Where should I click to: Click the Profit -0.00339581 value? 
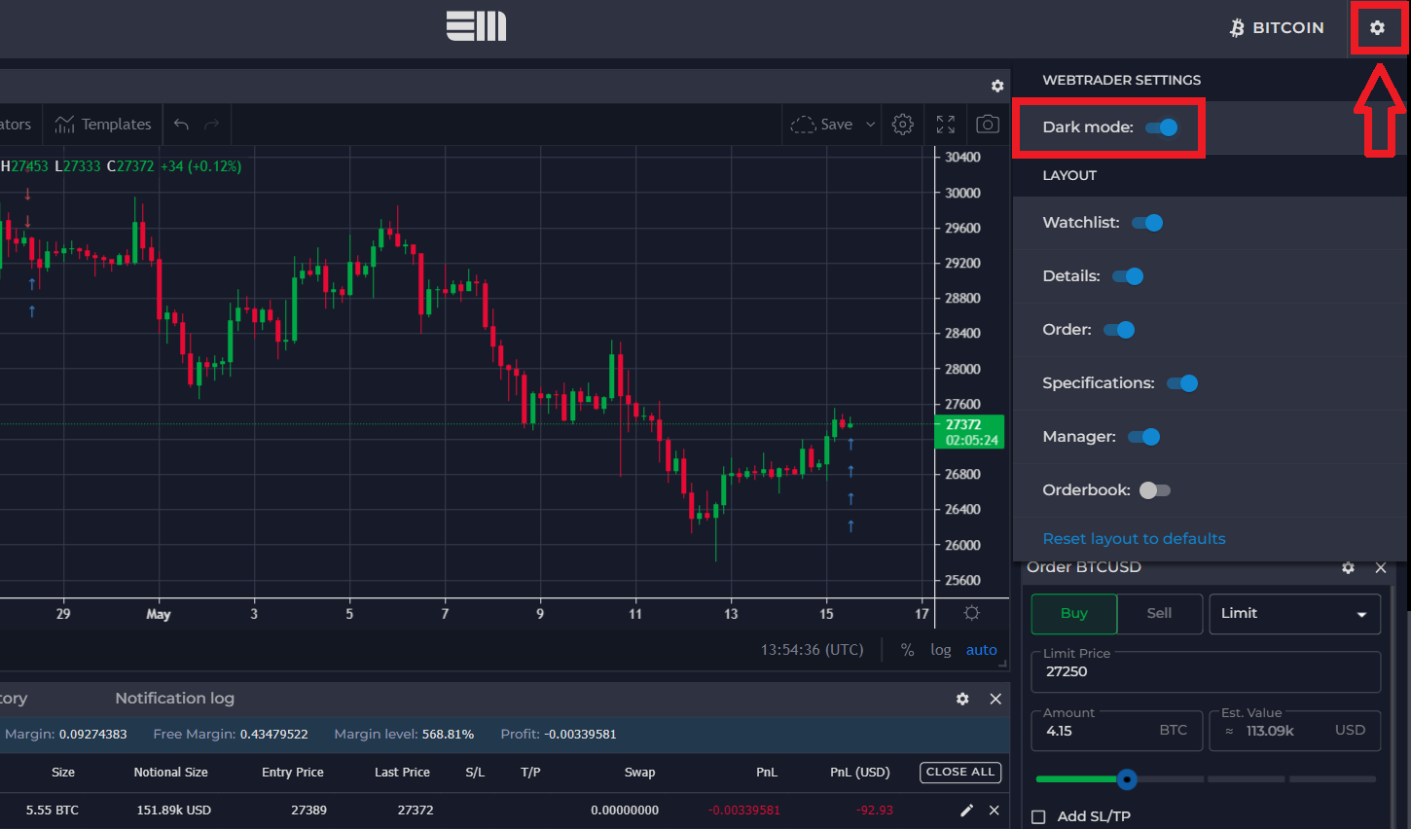pyautogui.click(x=581, y=735)
